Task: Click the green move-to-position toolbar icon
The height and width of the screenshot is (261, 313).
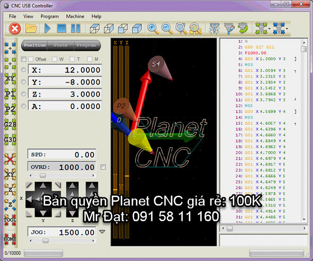Action: tap(261, 28)
